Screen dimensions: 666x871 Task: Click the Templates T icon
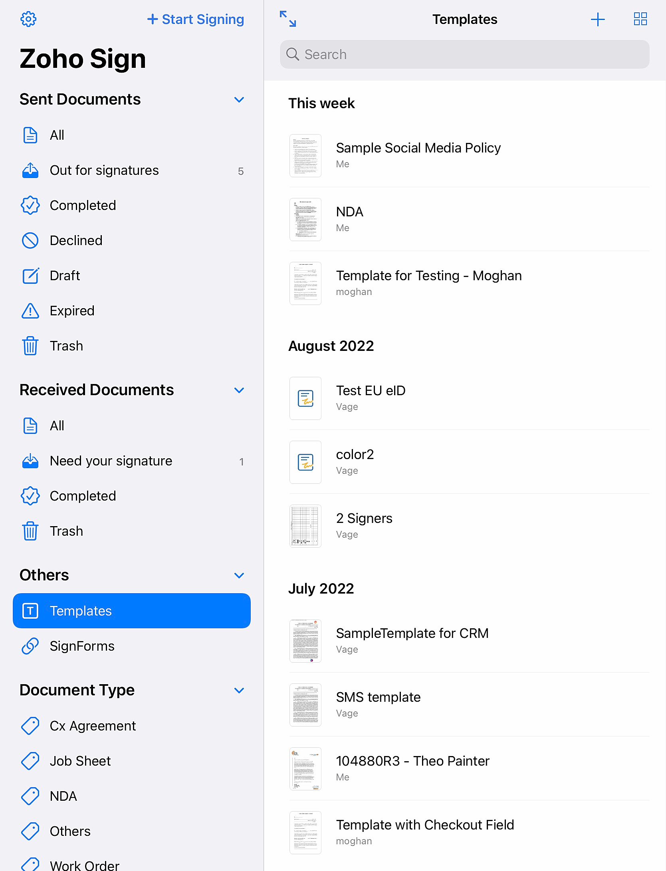coord(30,611)
